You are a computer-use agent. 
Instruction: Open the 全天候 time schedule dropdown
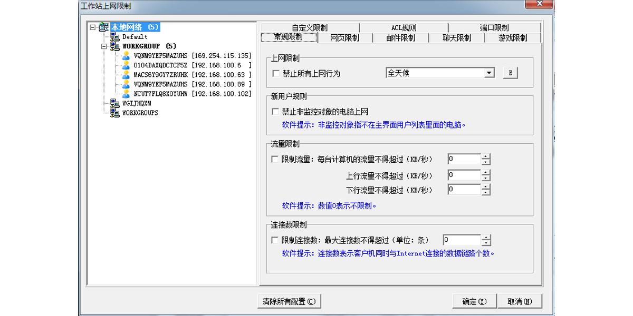point(490,72)
